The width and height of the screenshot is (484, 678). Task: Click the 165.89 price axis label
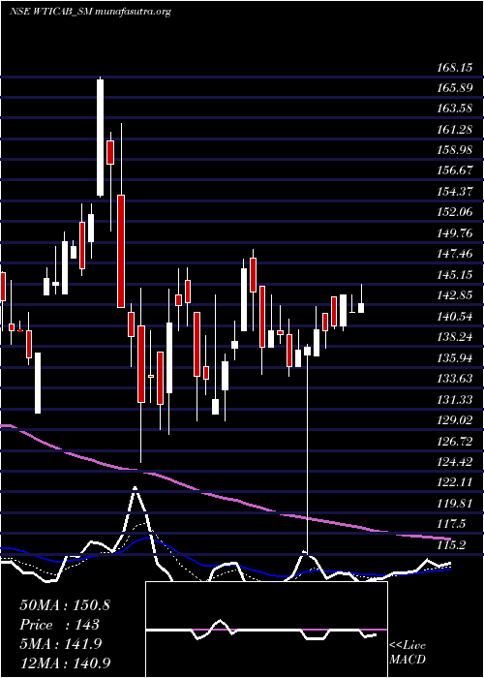point(454,89)
